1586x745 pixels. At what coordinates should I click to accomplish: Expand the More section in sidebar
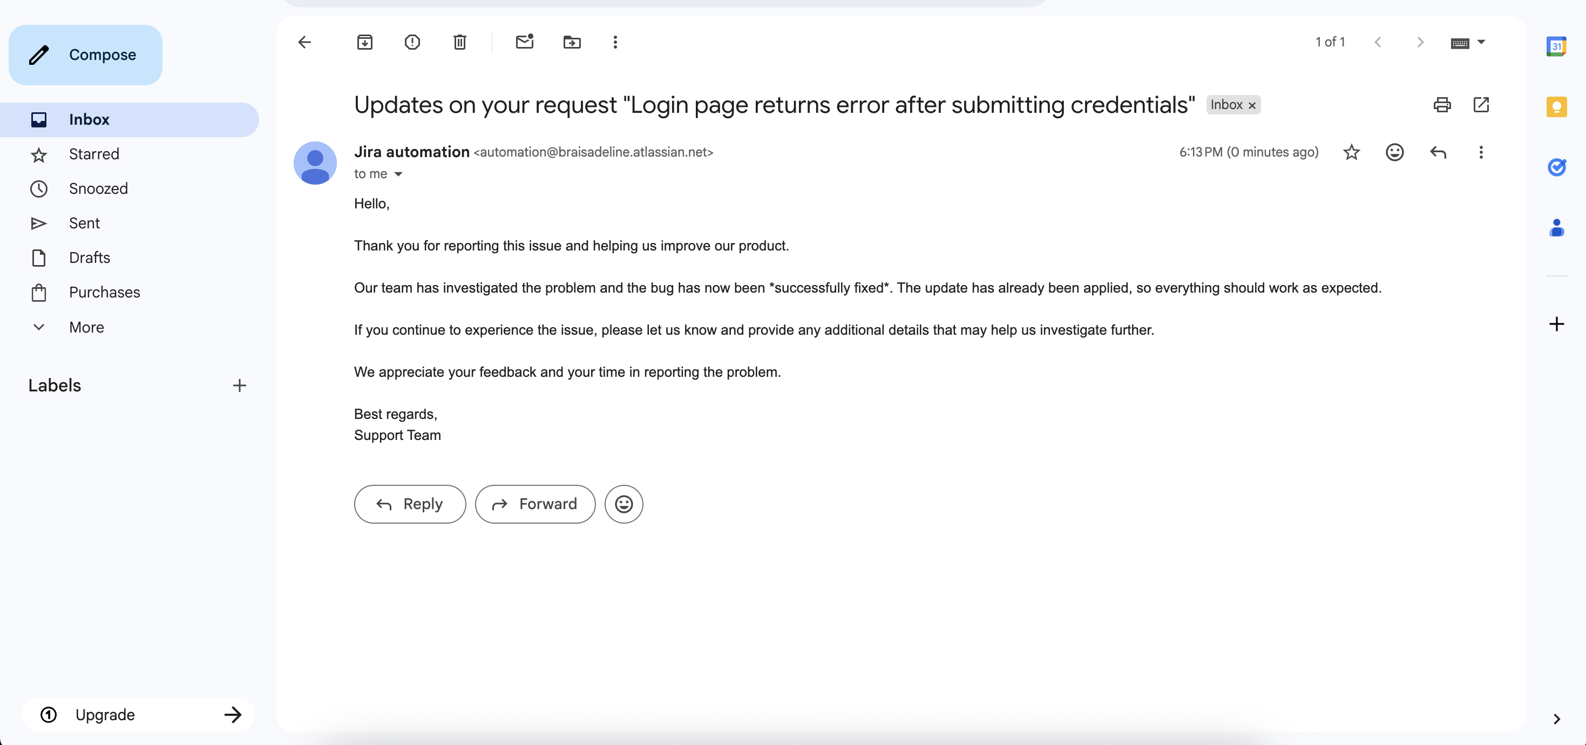pos(86,327)
